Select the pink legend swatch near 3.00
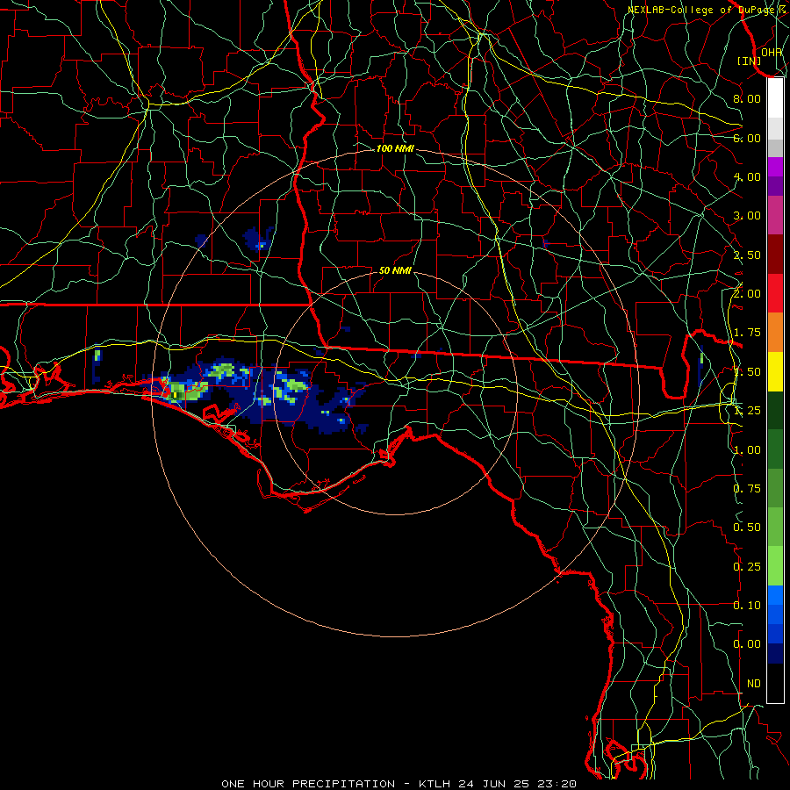 pos(775,215)
